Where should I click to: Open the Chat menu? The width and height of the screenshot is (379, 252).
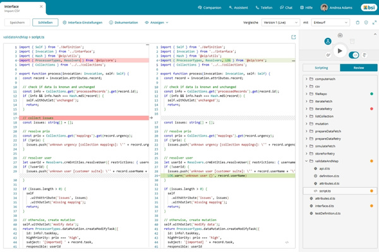click(x=286, y=8)
